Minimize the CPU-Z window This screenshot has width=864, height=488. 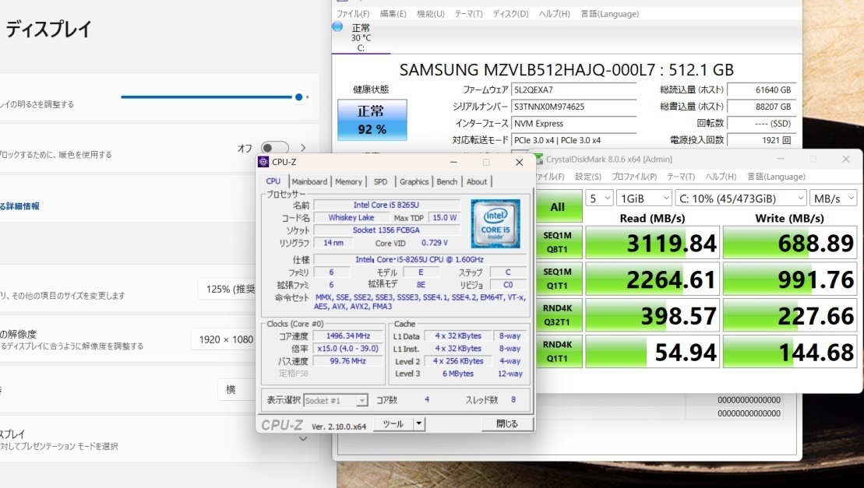pos(453,163)
